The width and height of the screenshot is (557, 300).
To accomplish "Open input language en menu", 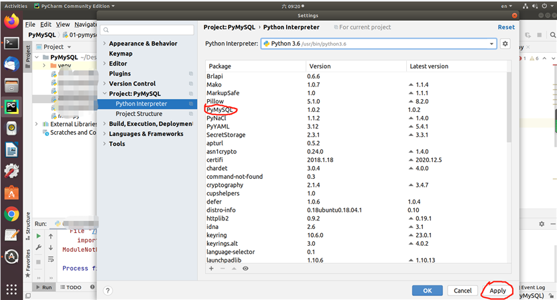I will pyautogui.click(x=507, y=6).
